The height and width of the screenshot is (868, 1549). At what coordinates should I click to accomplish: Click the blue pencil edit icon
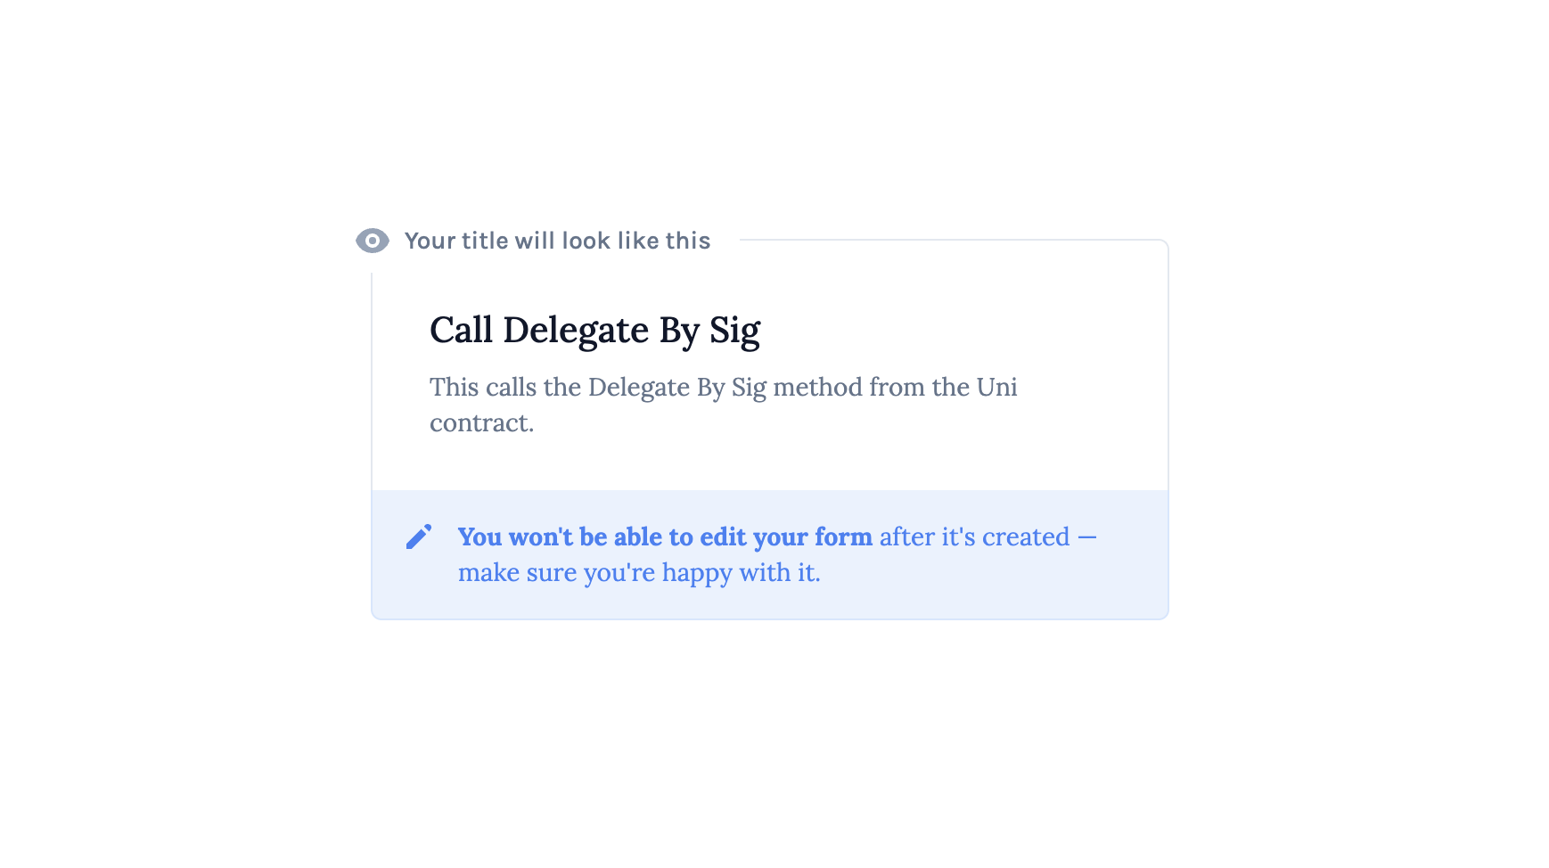click(419, 536)
